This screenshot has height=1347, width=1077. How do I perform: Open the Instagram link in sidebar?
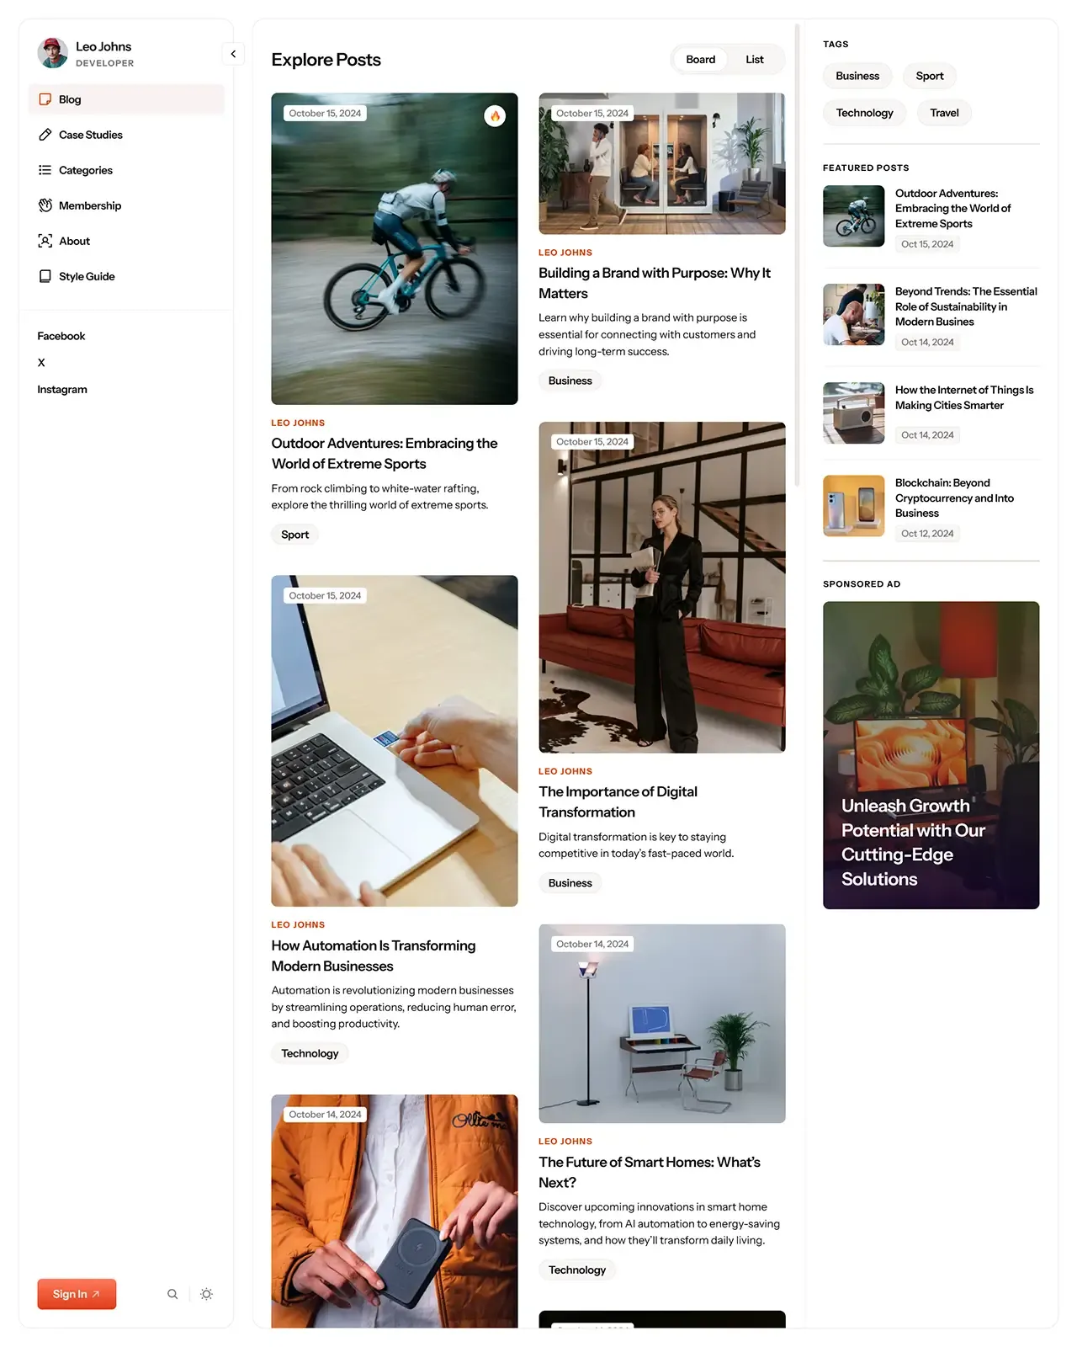62,390
